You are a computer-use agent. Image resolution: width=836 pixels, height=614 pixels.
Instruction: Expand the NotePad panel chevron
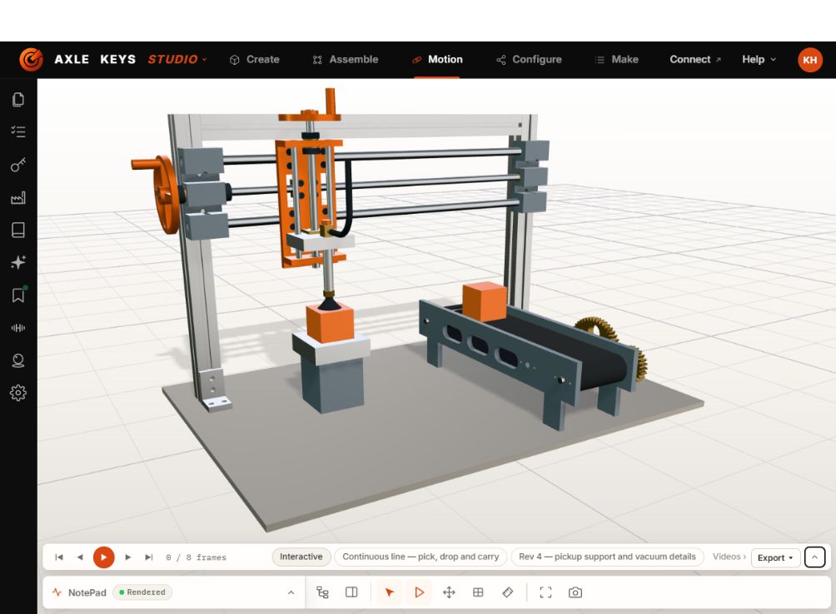click(x=291, y=592)
